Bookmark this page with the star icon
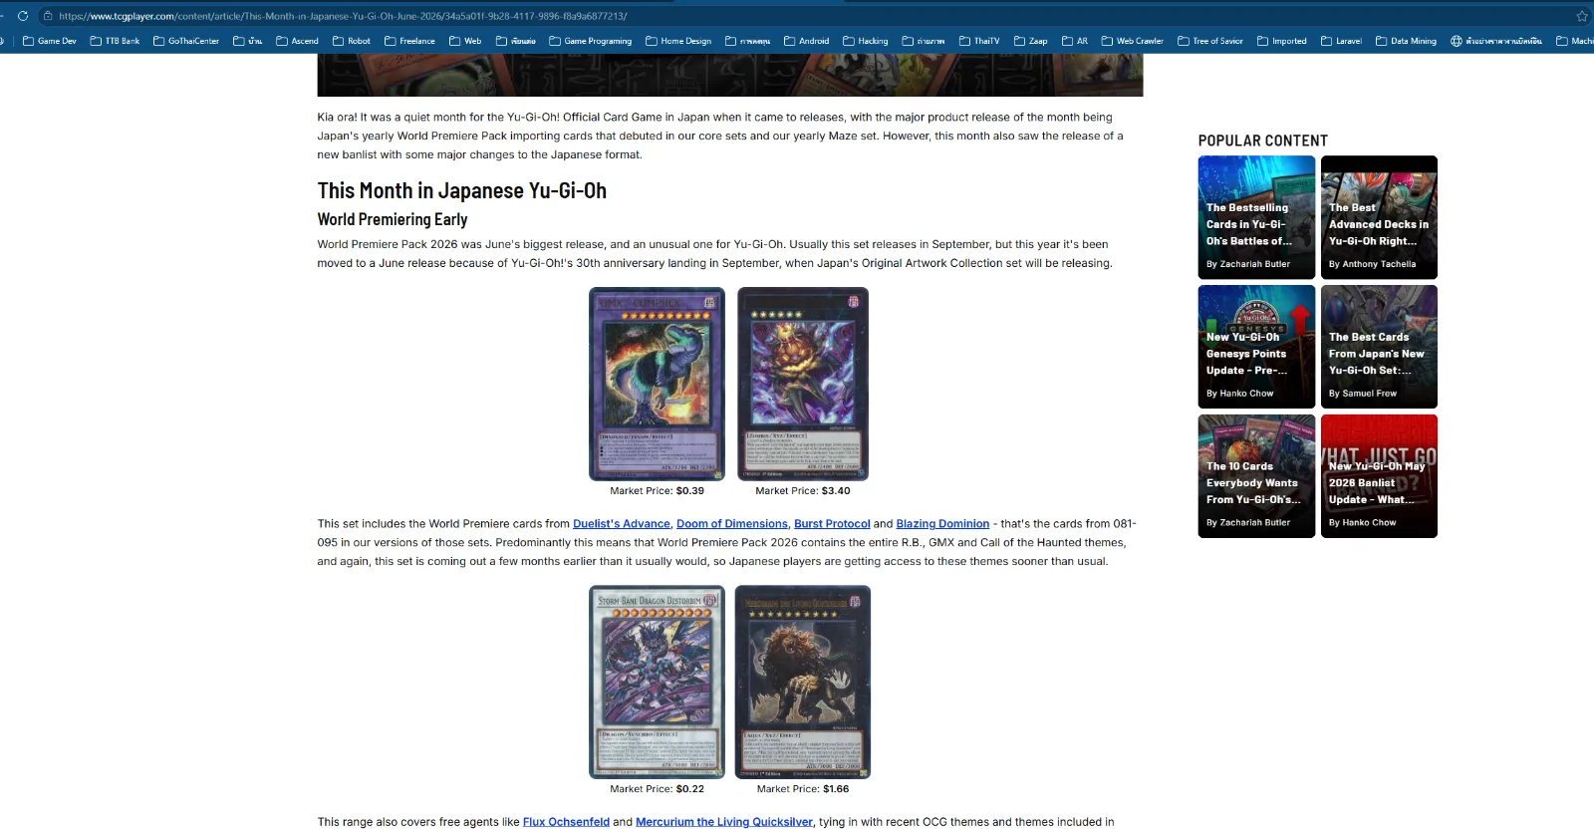Viewport: 1594px width, 832px height. [x=1581, y=16]
